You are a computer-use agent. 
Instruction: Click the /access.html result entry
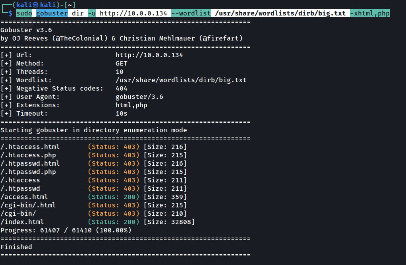[24, 197]
